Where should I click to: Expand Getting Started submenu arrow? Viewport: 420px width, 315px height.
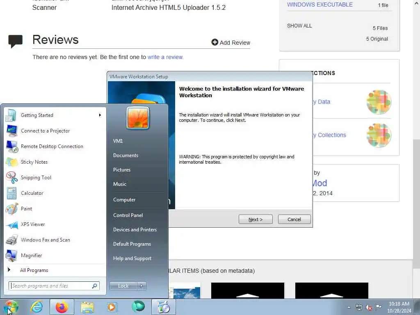(100, 115)
